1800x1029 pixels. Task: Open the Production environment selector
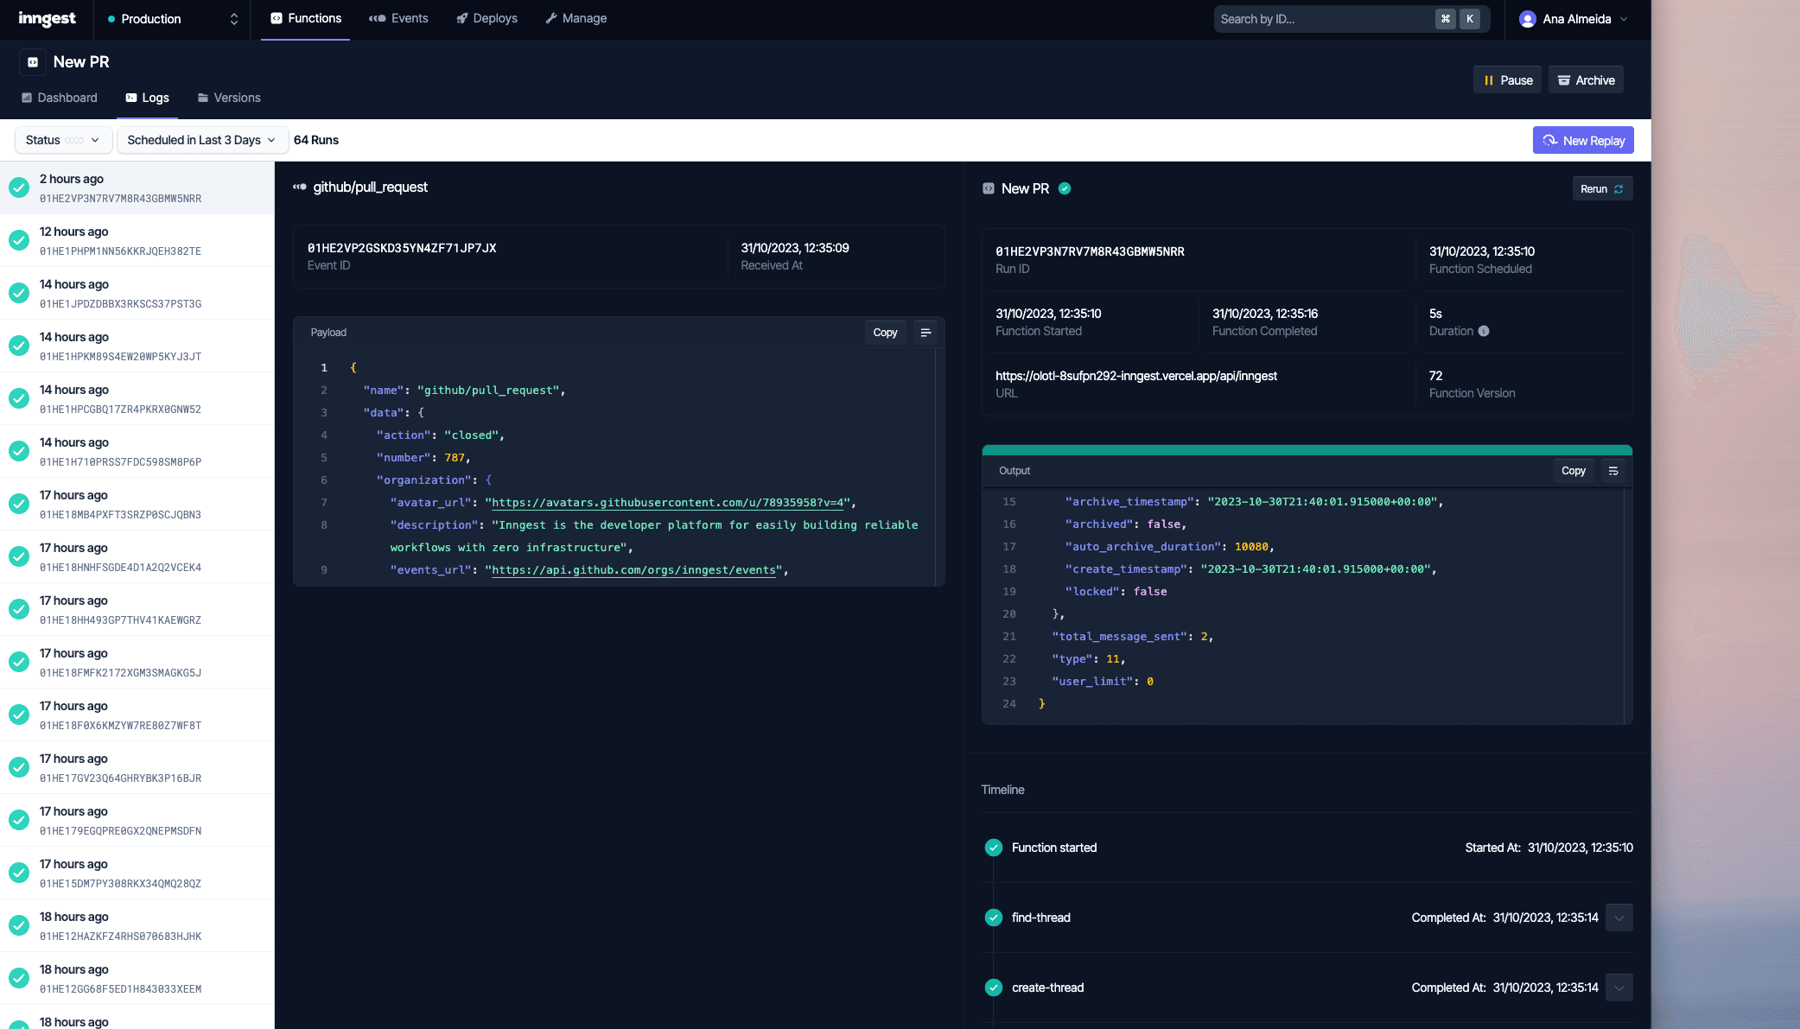point(172,19)
